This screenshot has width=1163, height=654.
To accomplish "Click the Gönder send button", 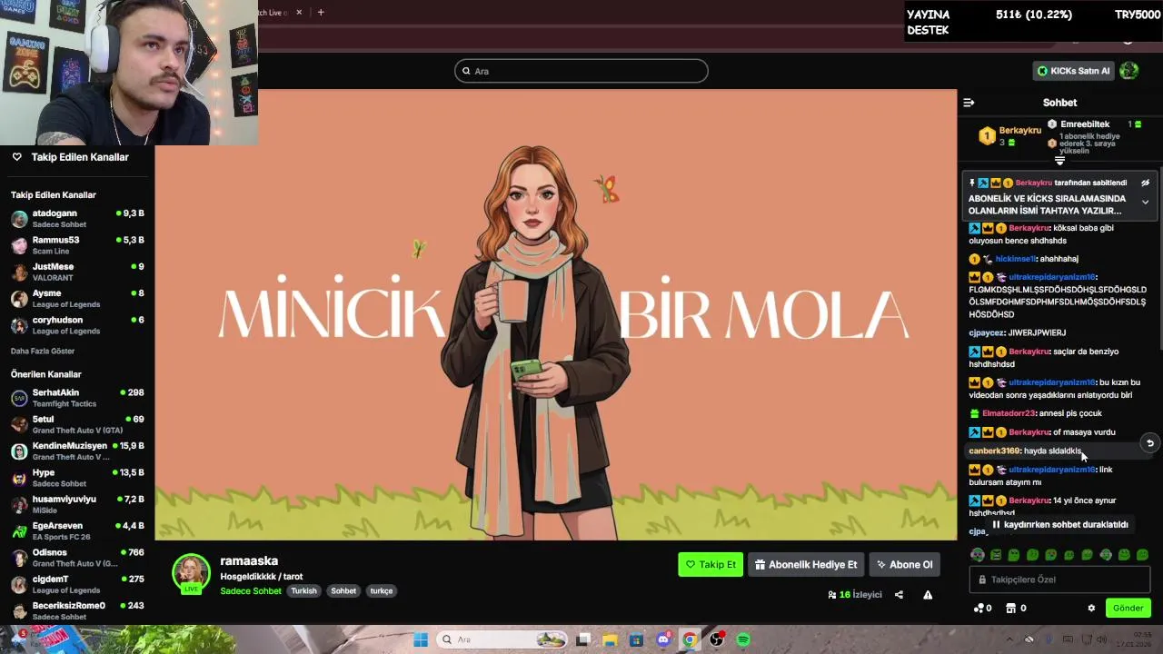I will 1128,608.
